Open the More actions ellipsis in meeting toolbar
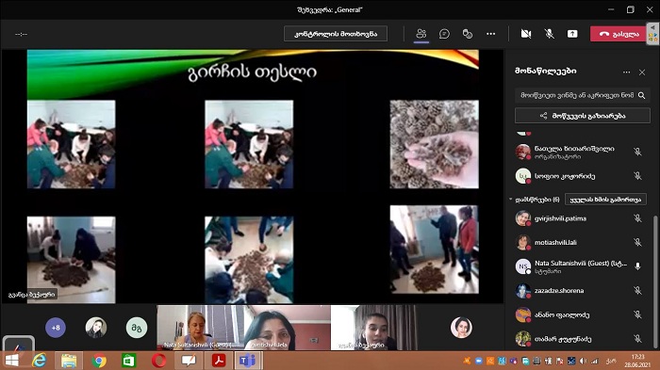 491,34
